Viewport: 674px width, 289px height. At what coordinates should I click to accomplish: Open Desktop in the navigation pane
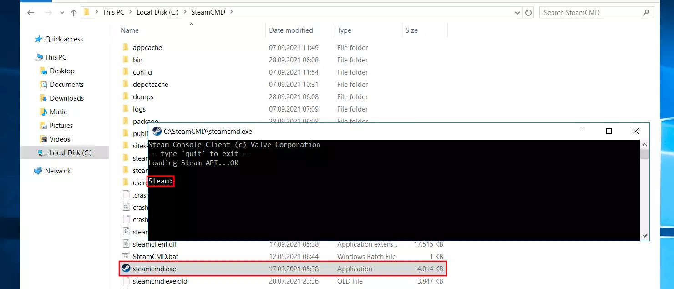[62, 71]
